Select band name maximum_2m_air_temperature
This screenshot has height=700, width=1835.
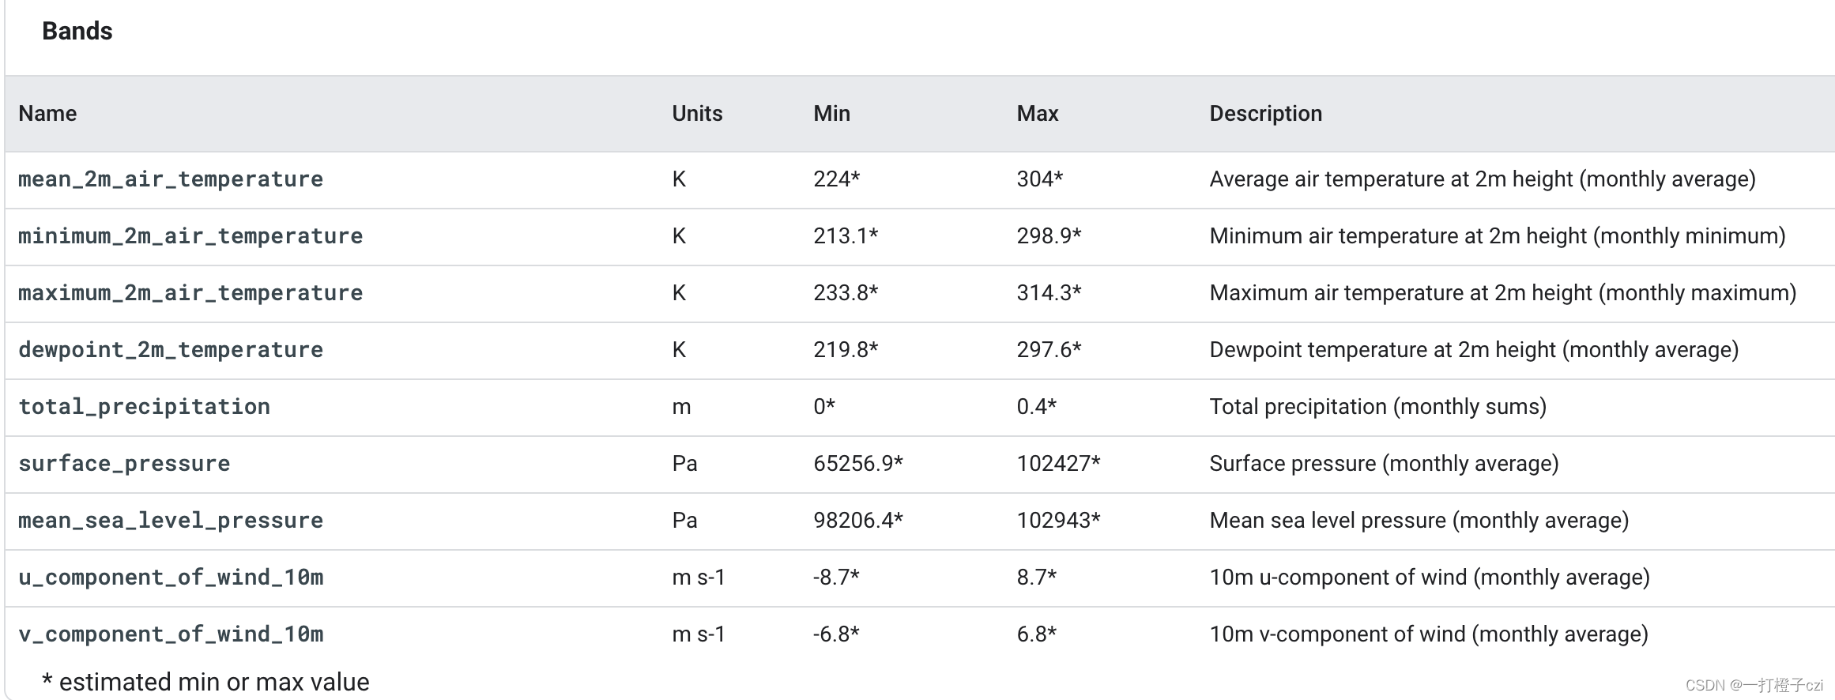point(190,293)
